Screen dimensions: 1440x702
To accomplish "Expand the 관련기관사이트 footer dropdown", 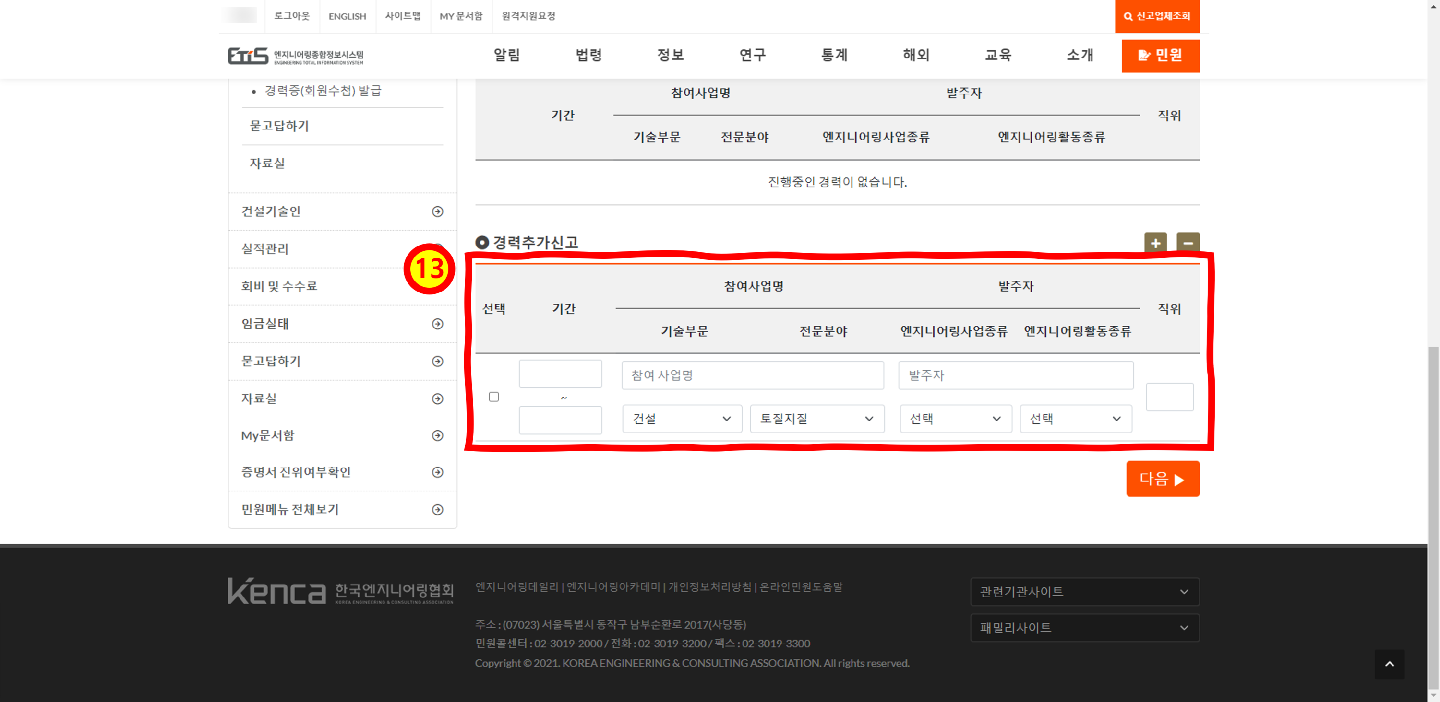I will pos(1084,592).
